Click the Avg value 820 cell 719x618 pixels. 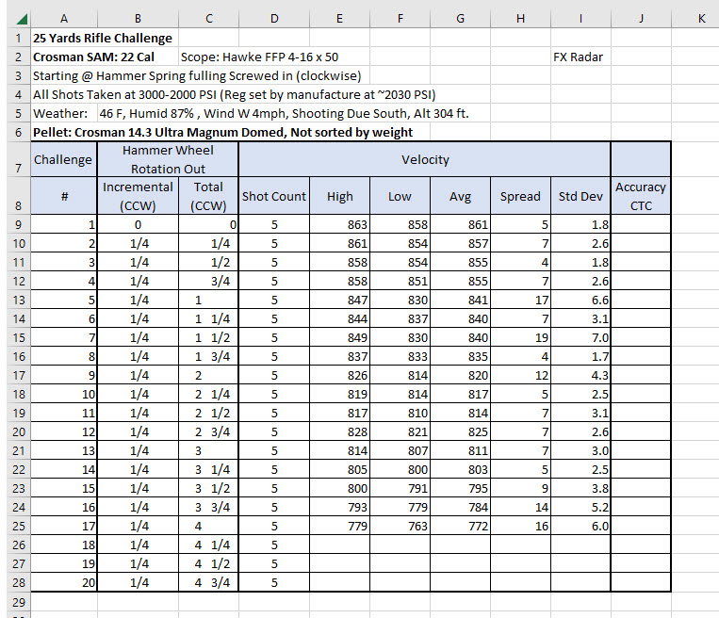461,375
